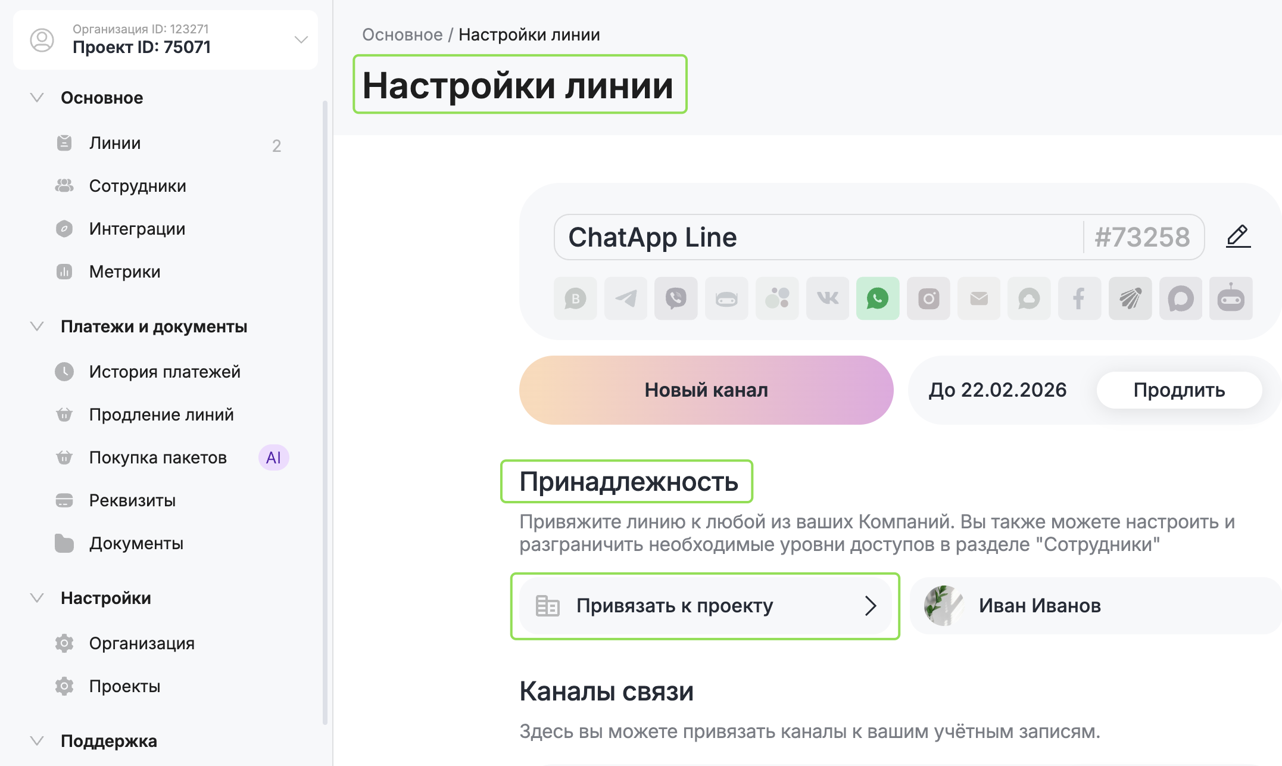1282x766 pixels.
Task: Select the email envelope channel icon
Action: 979,298
